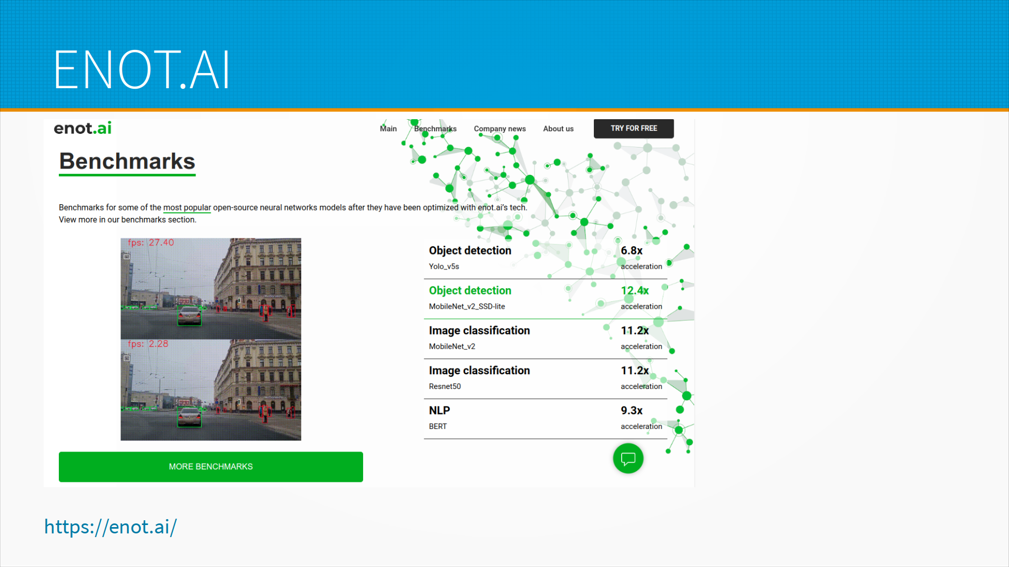Click the enot.ai logo
This screenshot has width=1009, height=567.
click(x=83, y=128)
